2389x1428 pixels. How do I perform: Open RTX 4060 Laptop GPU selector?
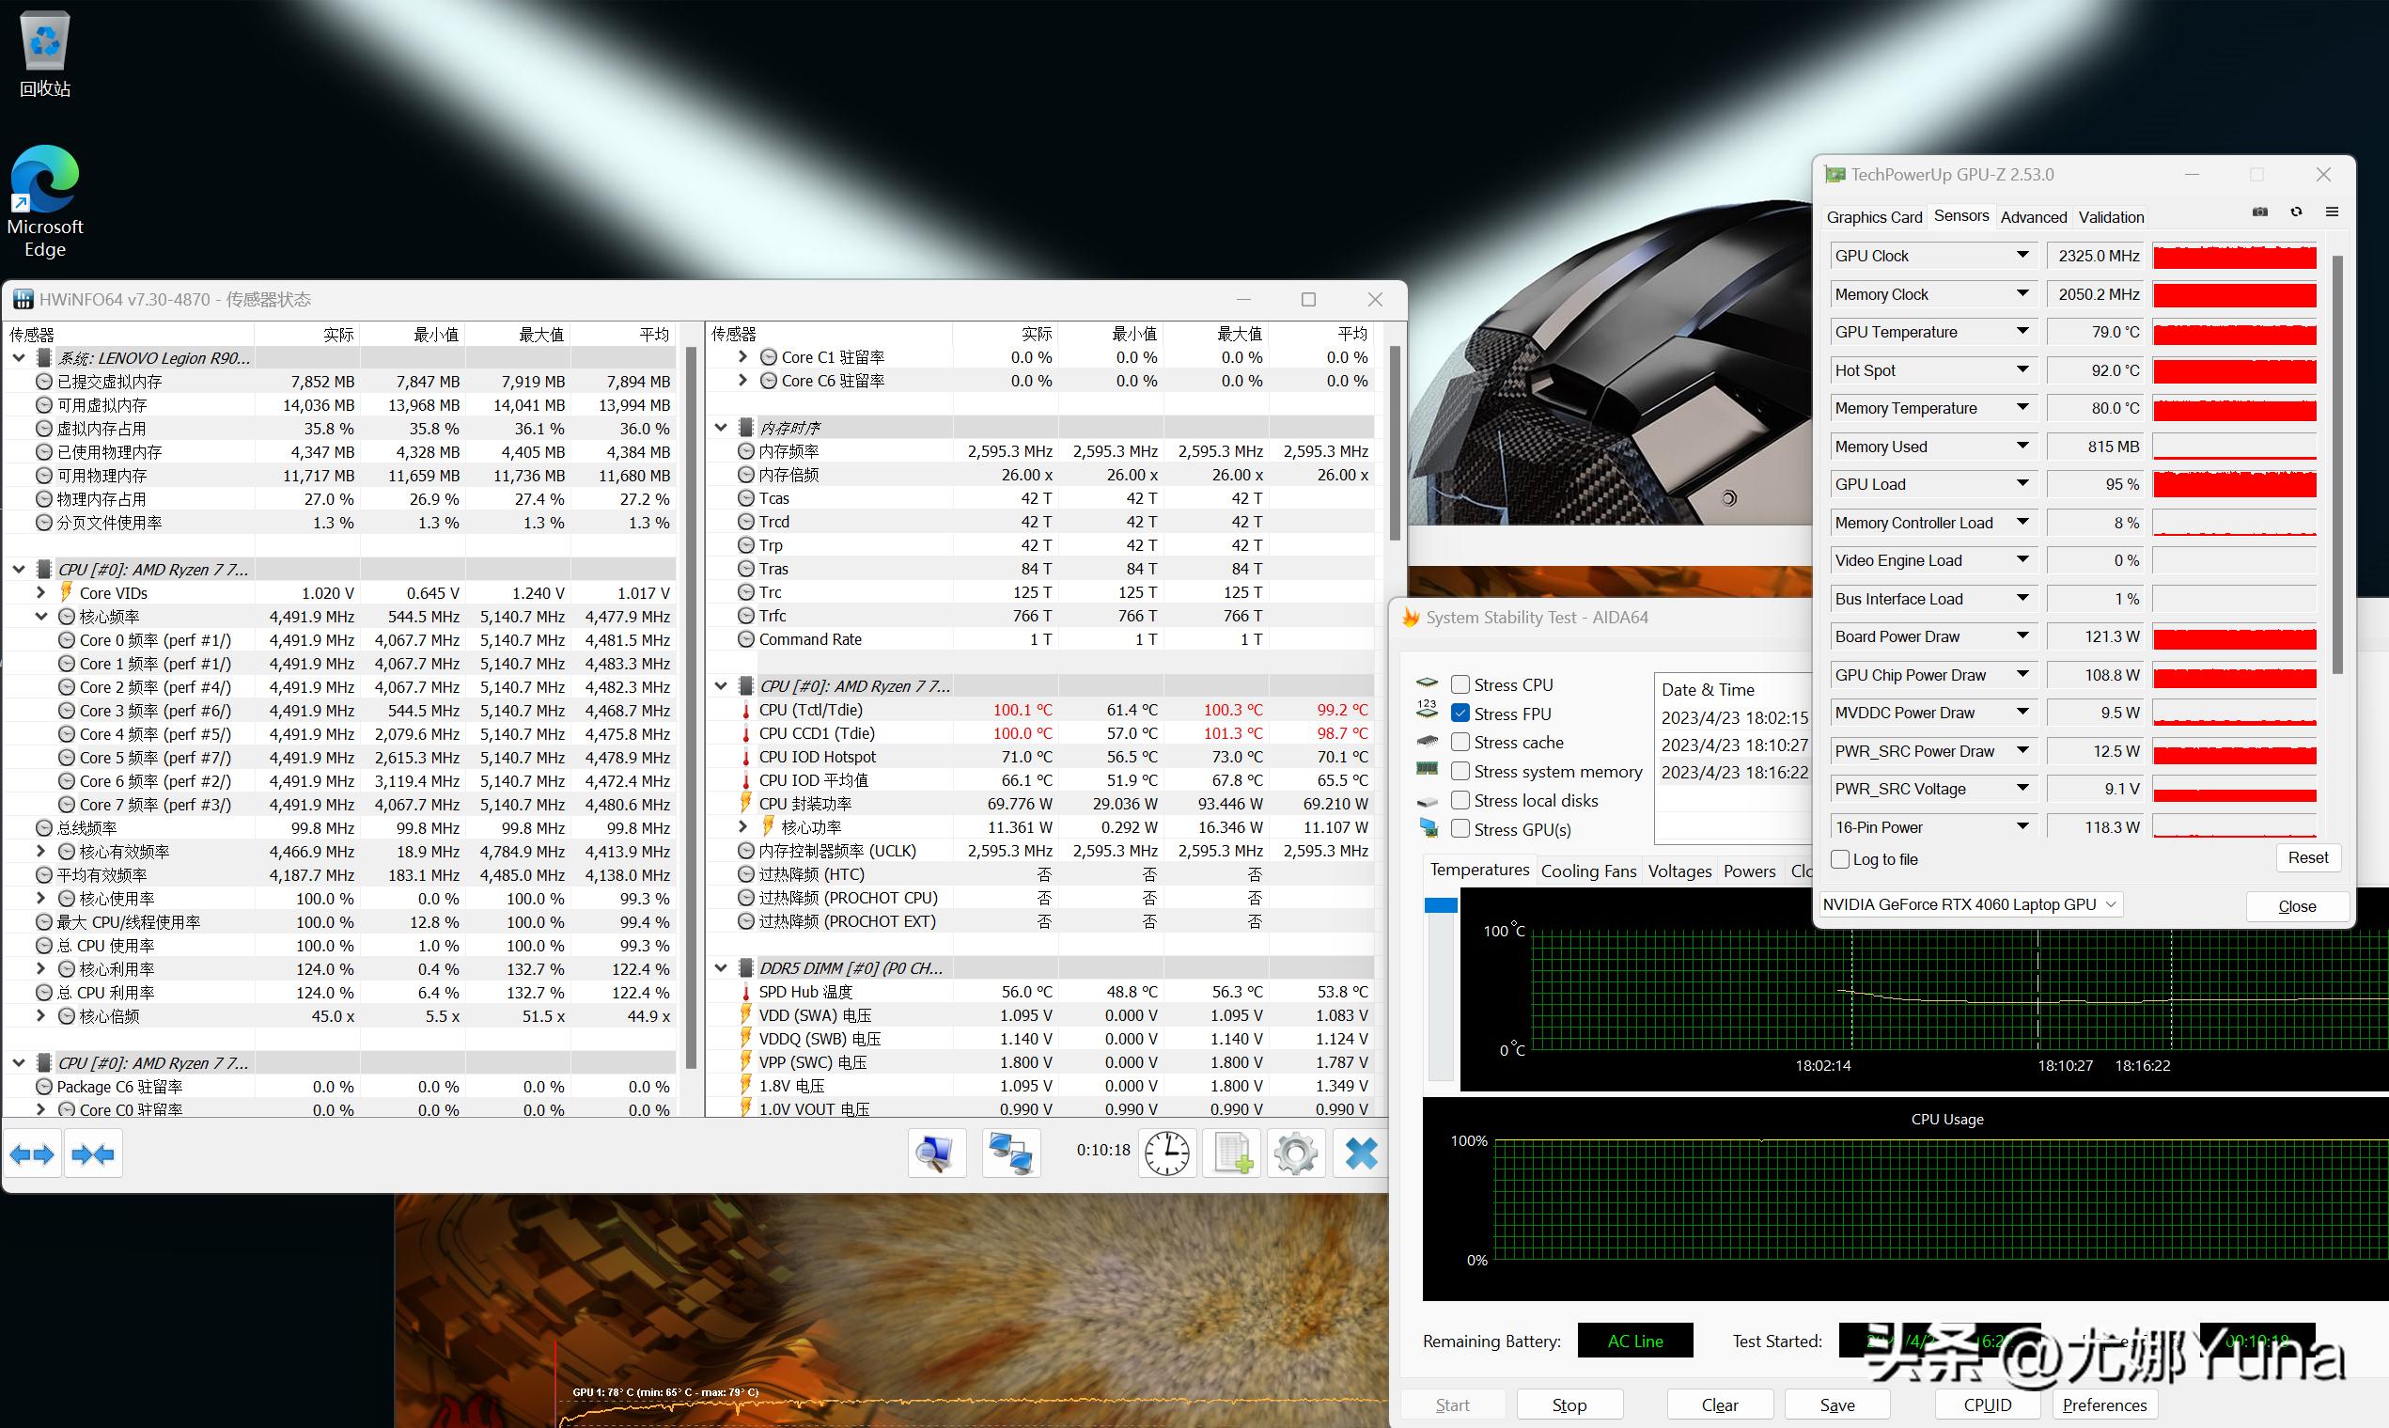pos(1970,904)
